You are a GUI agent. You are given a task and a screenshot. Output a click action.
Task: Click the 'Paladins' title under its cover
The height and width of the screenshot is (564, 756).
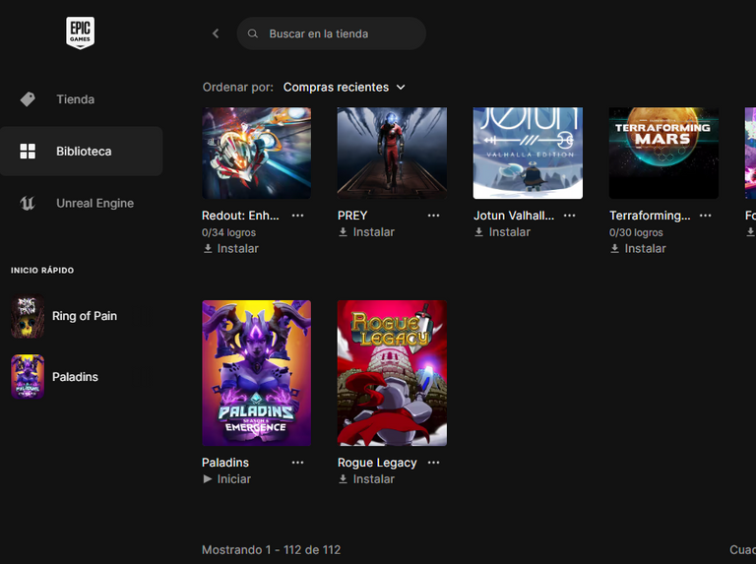[x=225, y=463]
